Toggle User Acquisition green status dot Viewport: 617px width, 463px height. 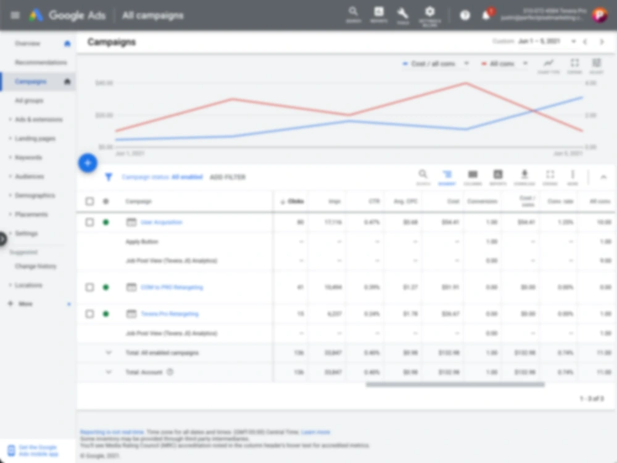point(106,222)
